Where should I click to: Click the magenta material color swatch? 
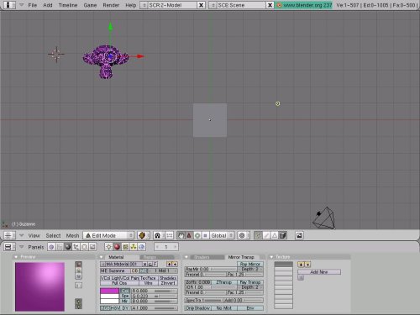pyautogui.click(x=109, y=291)
